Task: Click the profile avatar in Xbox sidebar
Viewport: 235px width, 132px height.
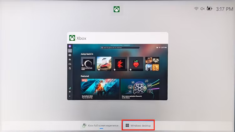Action: (x=70, y=46)
